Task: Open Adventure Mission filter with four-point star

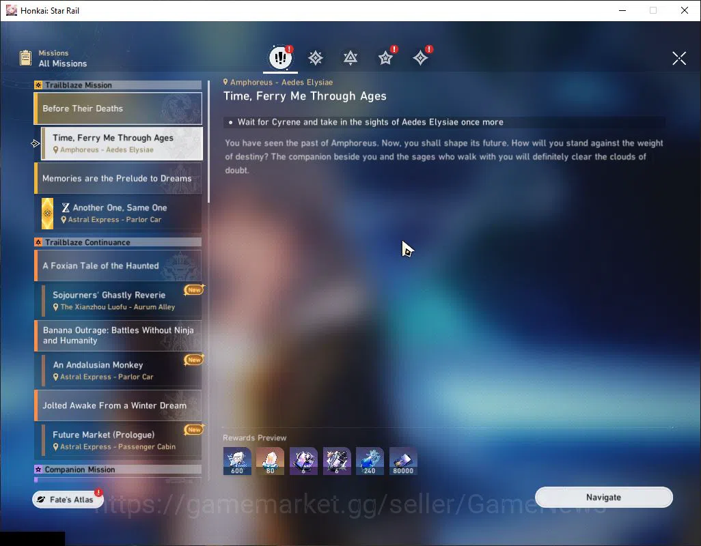Action: (420, 57)
